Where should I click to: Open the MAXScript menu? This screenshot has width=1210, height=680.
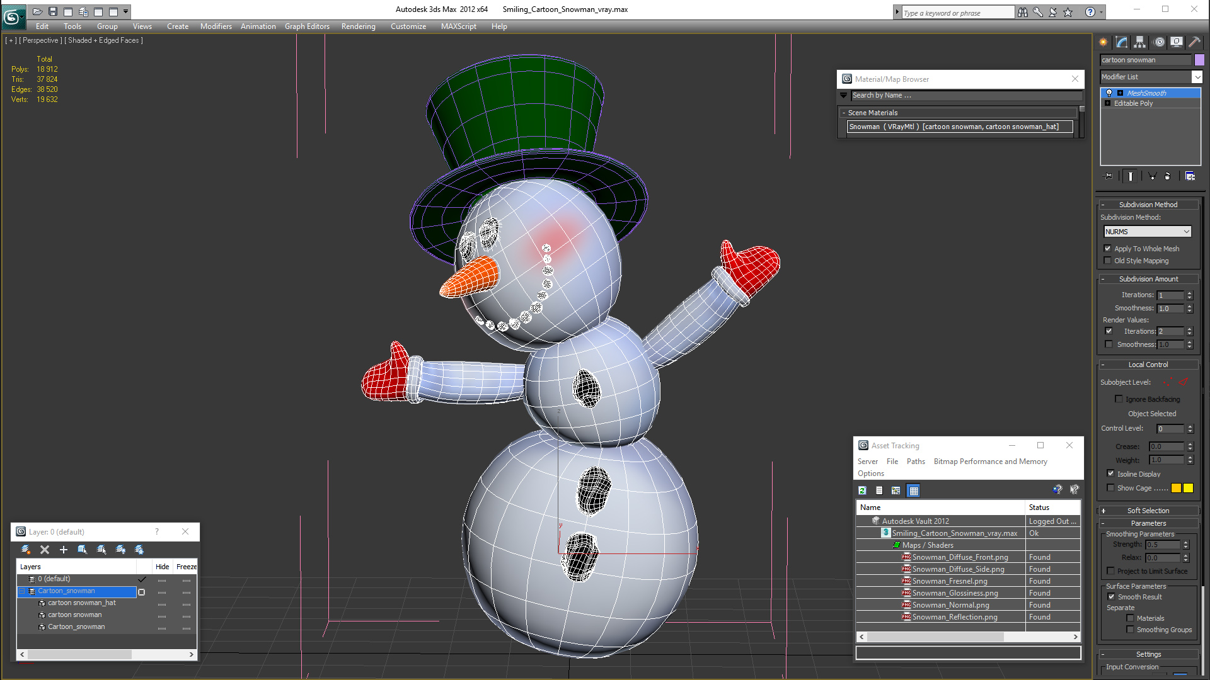(459, 26)
